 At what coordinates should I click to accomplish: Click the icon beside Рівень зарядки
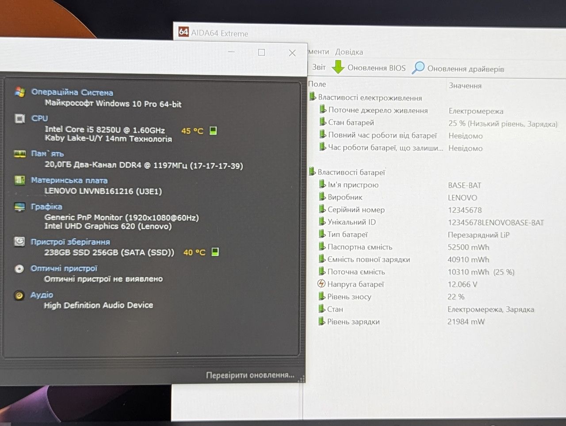pos(322,321)
